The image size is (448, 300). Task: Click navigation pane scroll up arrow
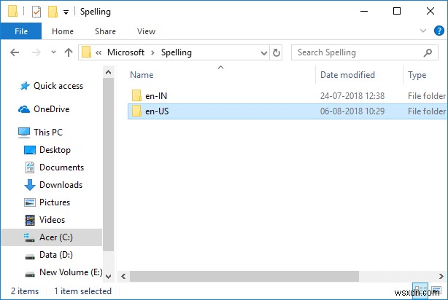point(108,72)
